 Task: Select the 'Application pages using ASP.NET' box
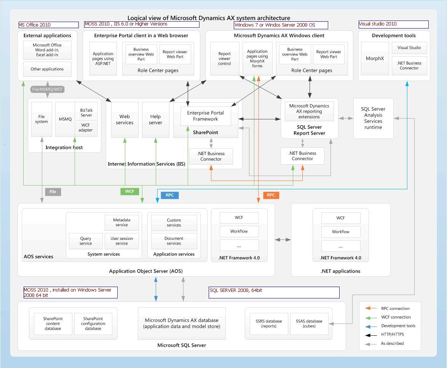tap(103, 59)
